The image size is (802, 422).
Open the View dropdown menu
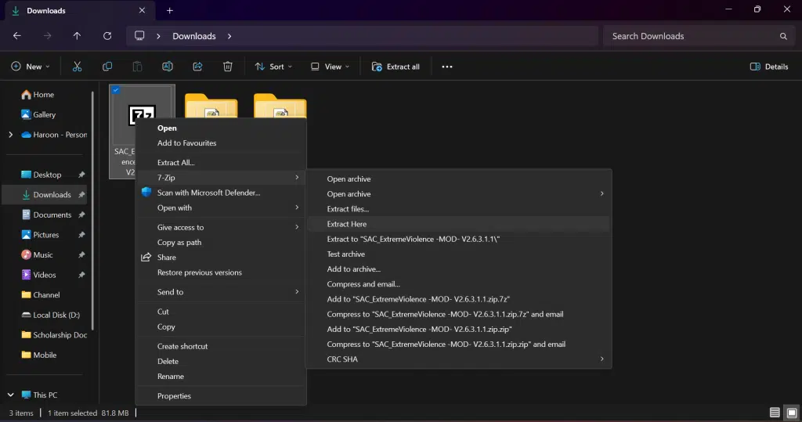tap(329, 67)
